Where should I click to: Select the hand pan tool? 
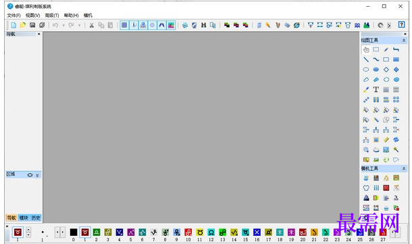[366, 49]
